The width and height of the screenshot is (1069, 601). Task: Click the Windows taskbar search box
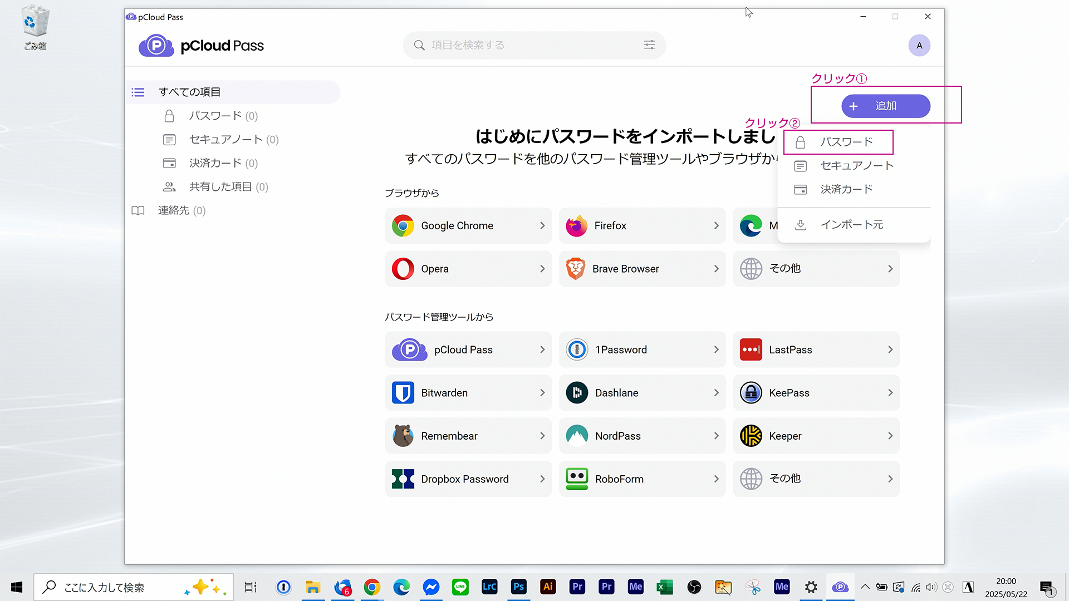coord(134,587)
